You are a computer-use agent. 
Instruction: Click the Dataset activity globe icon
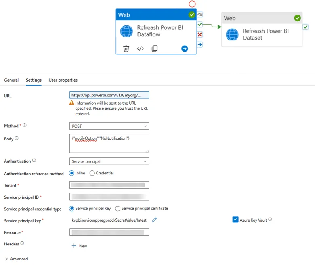point(232,34)
